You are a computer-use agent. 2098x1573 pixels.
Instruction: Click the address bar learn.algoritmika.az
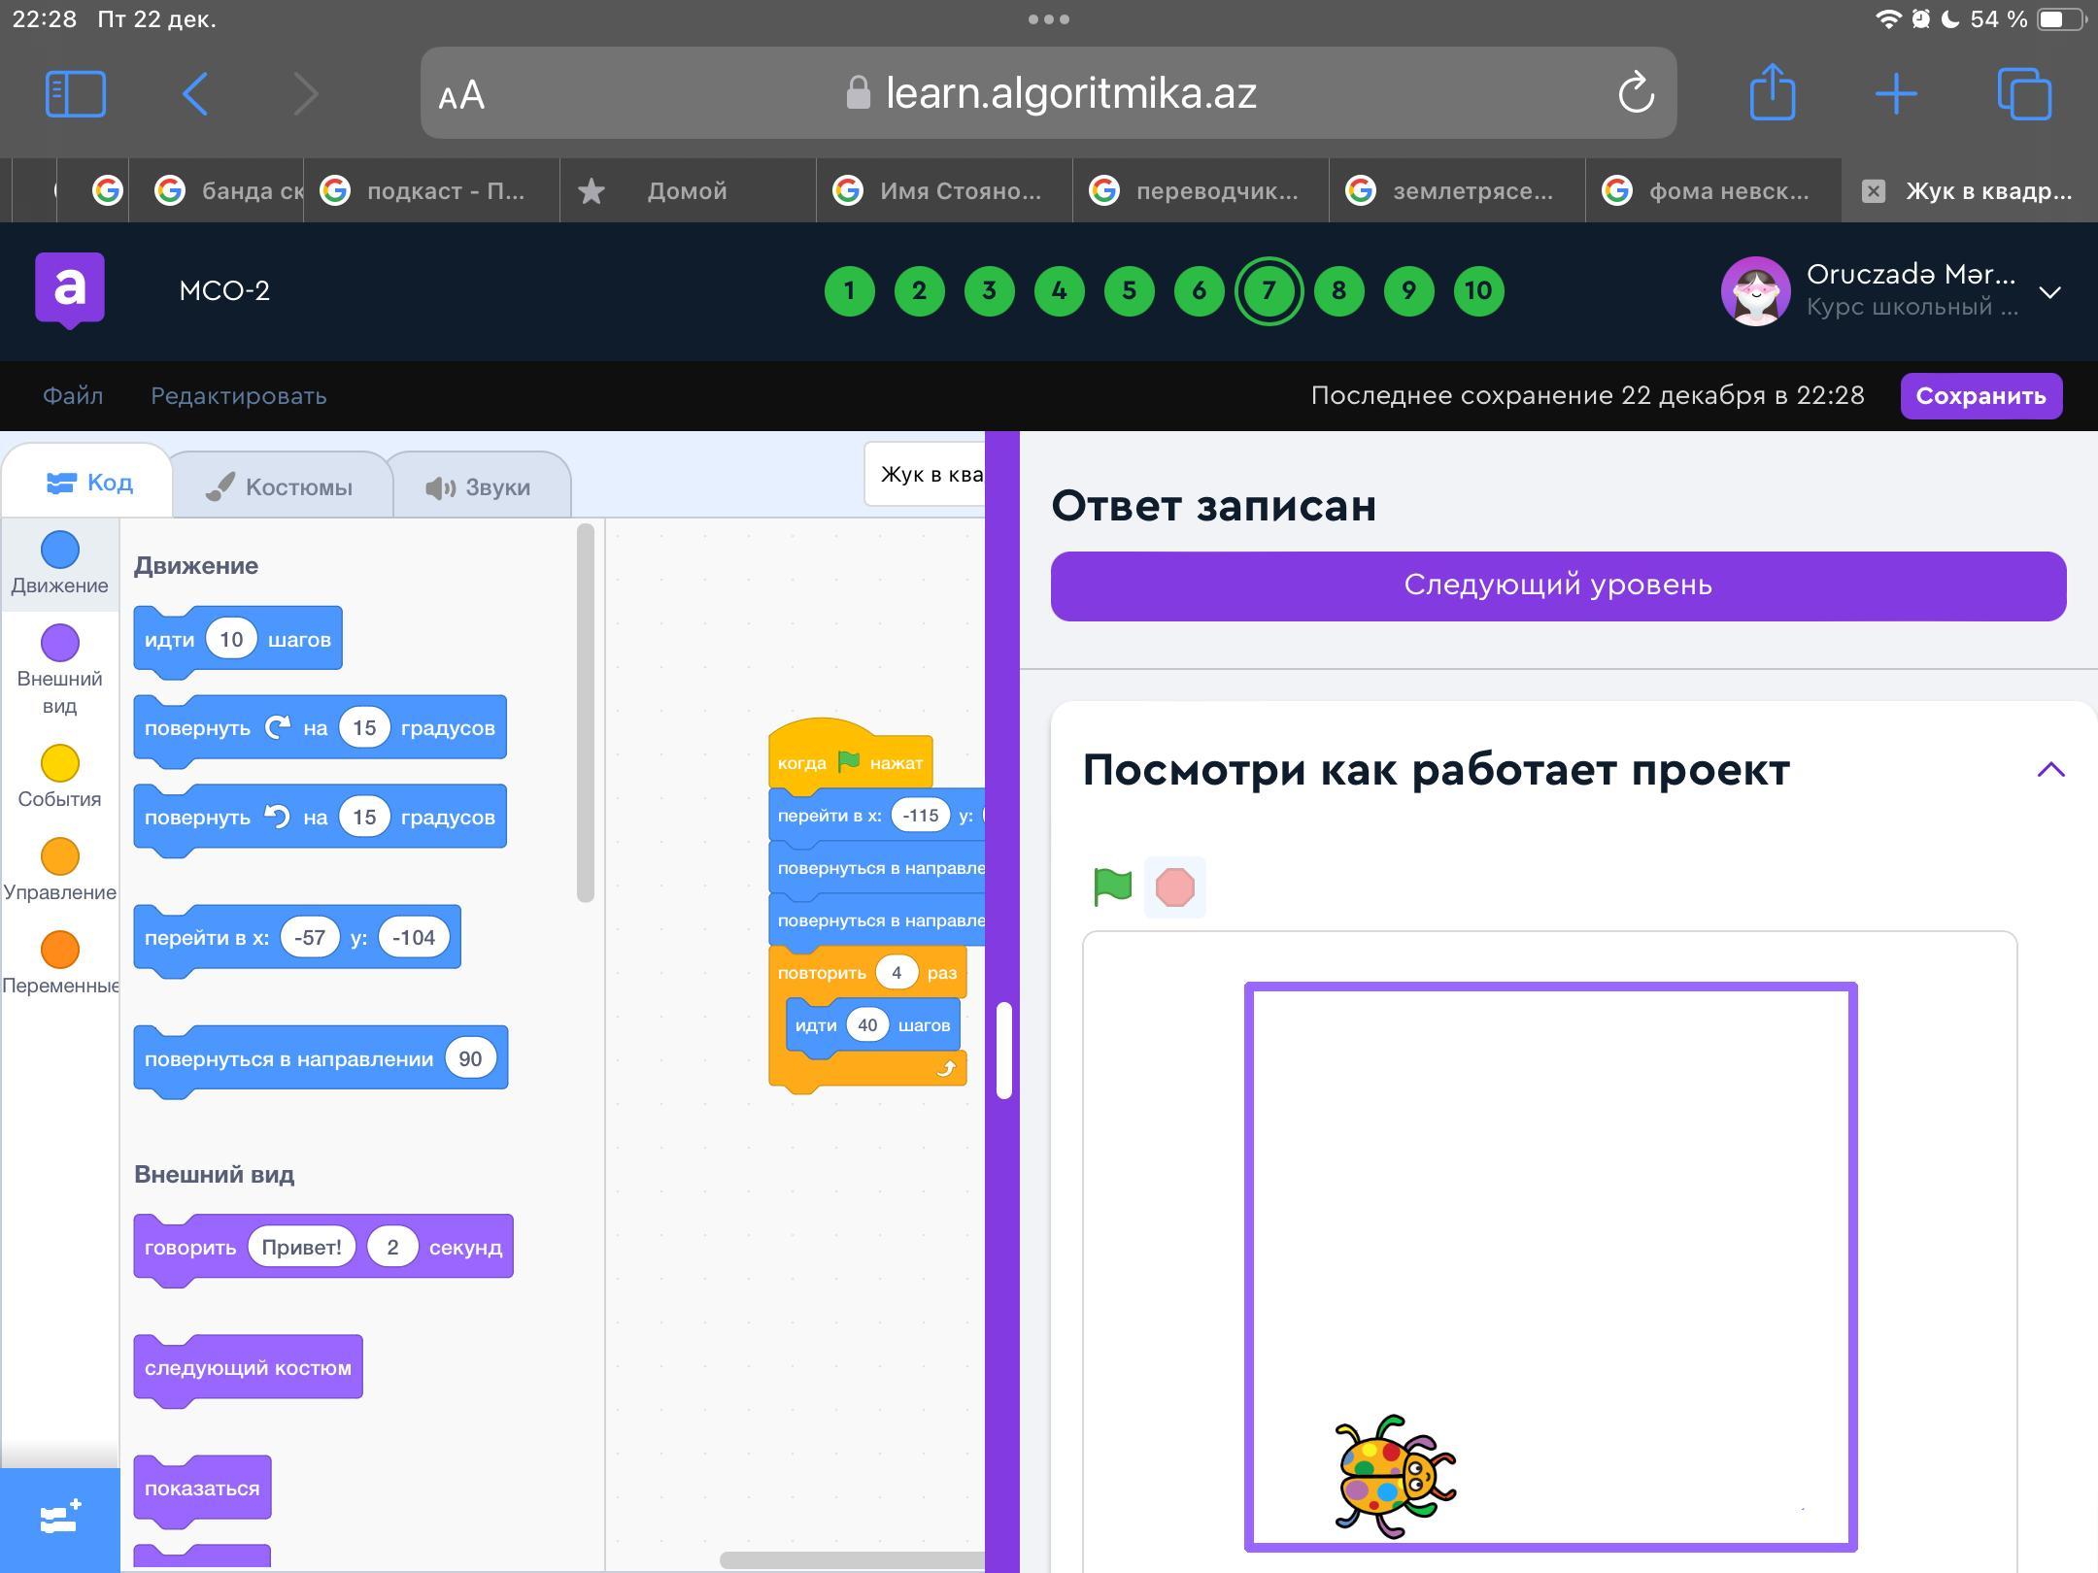(x=1049, y=93)
